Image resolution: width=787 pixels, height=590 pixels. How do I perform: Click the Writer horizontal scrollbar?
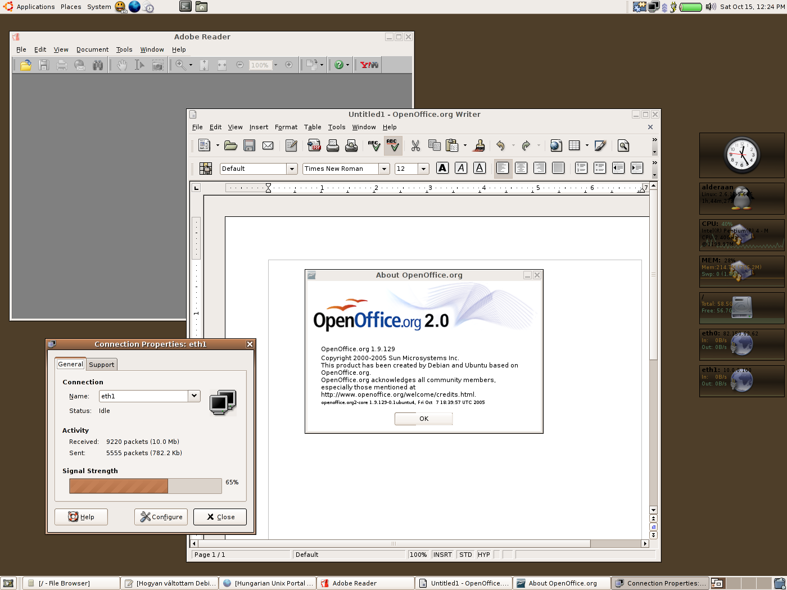click(x=419, y=543)
